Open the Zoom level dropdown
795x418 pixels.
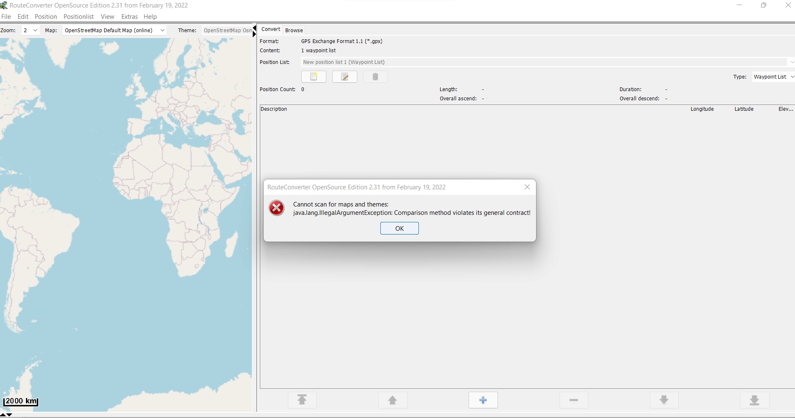point(31,31)
